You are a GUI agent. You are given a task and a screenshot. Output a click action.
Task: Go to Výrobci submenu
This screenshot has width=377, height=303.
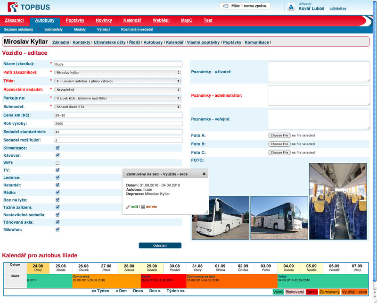(x=103, y=29)
